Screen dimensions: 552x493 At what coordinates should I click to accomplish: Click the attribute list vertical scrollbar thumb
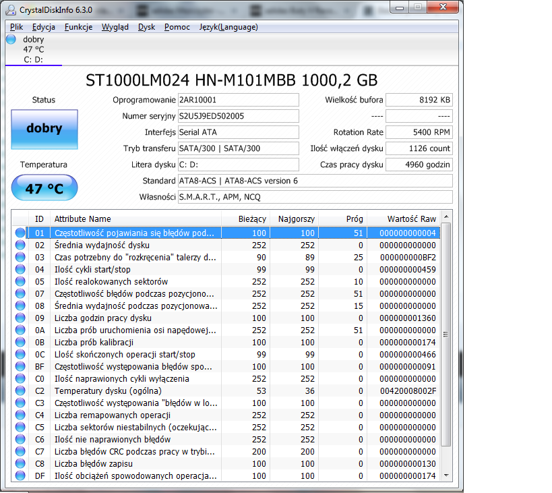[446, 335]
